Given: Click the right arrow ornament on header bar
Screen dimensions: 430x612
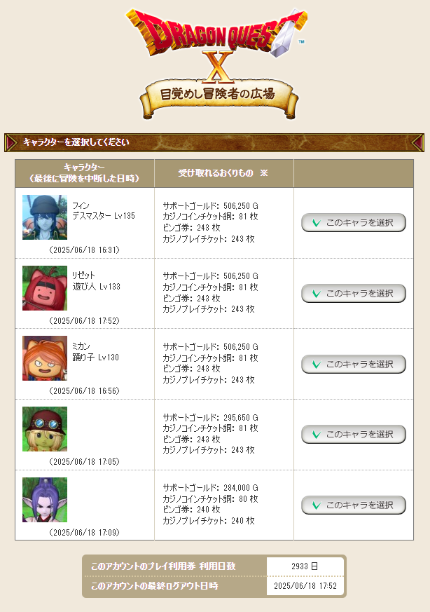Looking at the screenshot, I should (x=418, y=142).
